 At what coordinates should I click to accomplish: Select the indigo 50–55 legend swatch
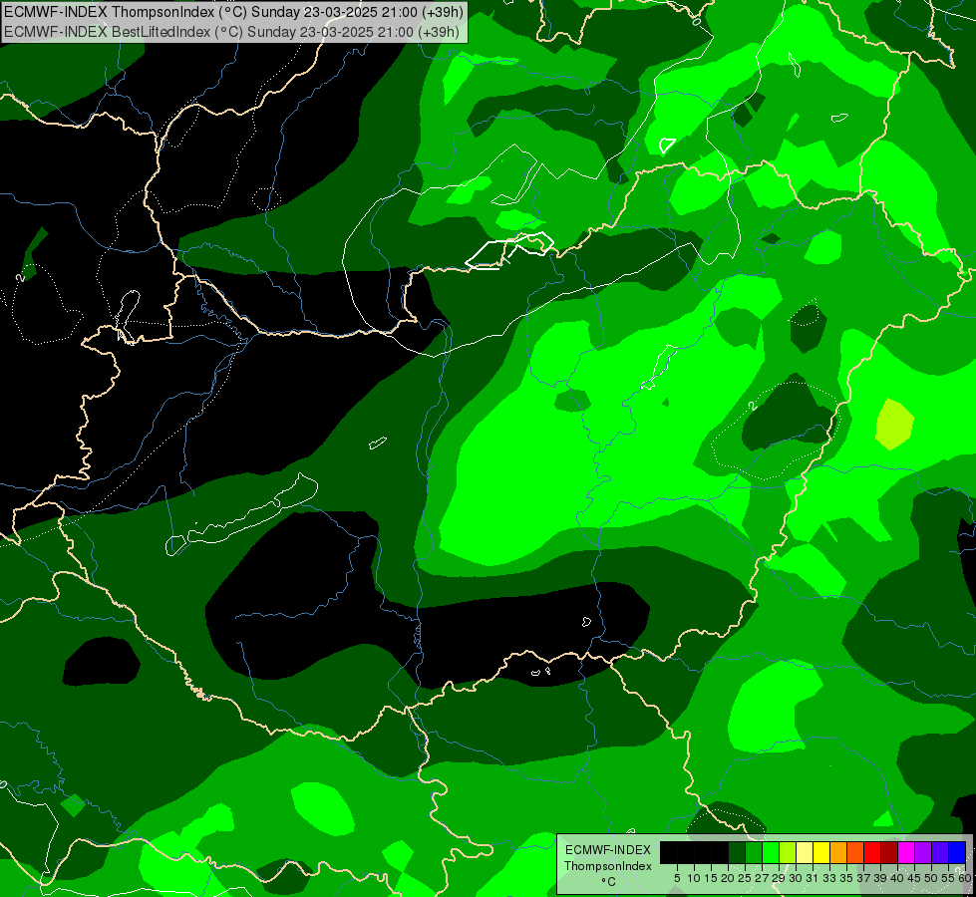point(940,853)
